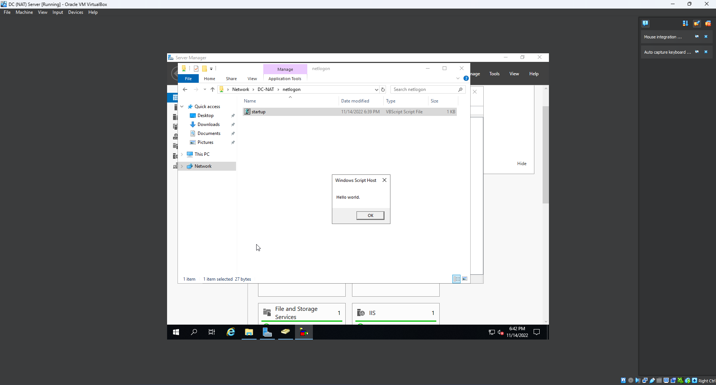Switch to Server Manager taskbar icon
Screen dimensions: 716x385
267,332
